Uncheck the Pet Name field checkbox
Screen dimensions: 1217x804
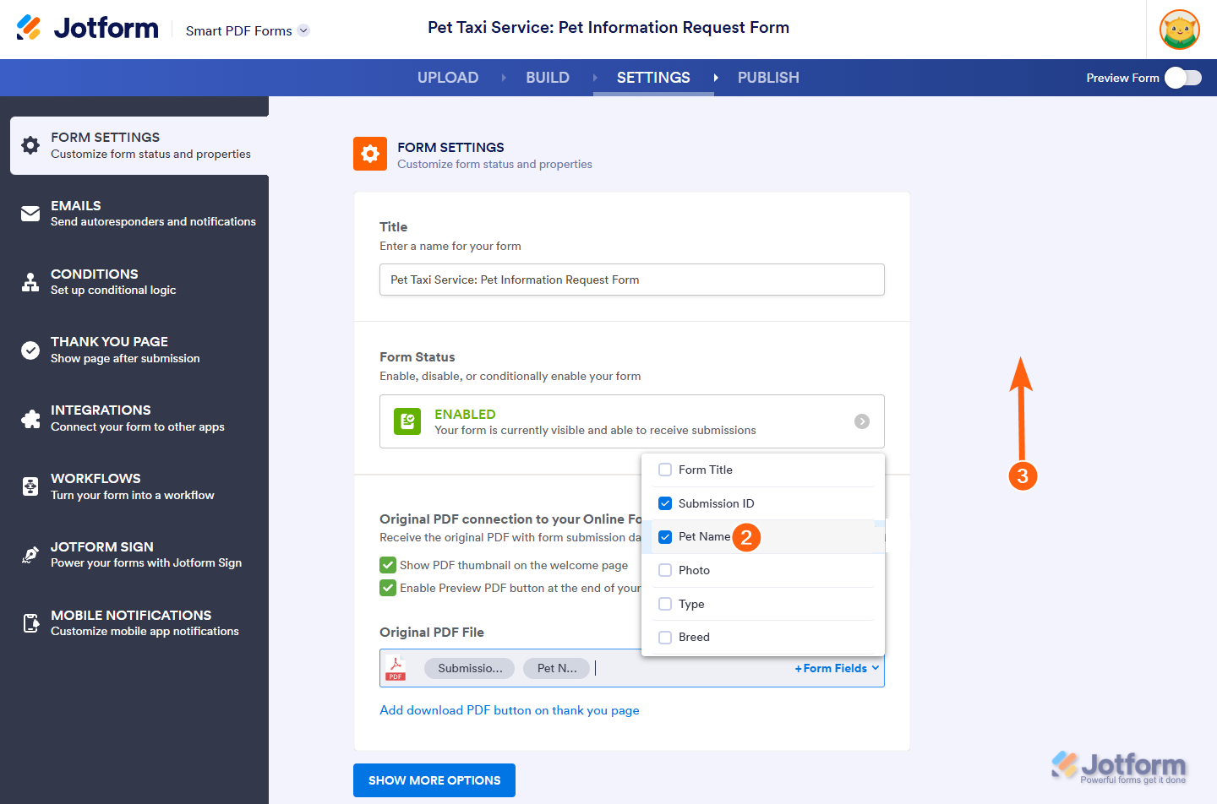[x=665, y=536]
